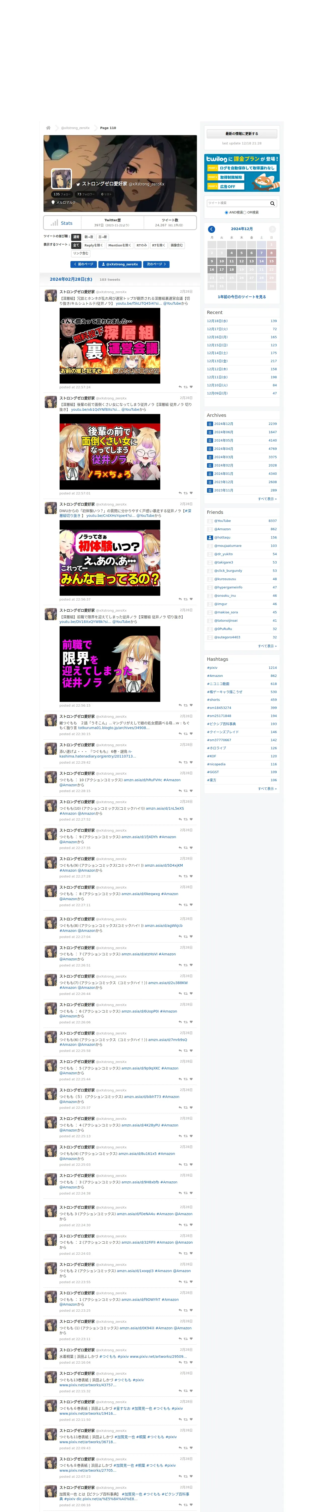This screenshot has height=1512, width=323.
Task: Open recent day 12月18日(水)
Action: click(218, 321)
